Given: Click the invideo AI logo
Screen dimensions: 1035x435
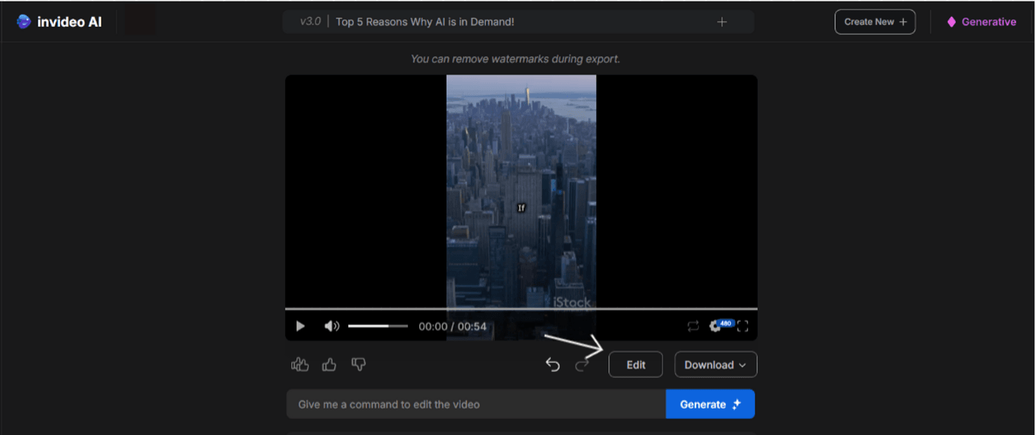Looking at the screenshot, I should tap(59, 21).
